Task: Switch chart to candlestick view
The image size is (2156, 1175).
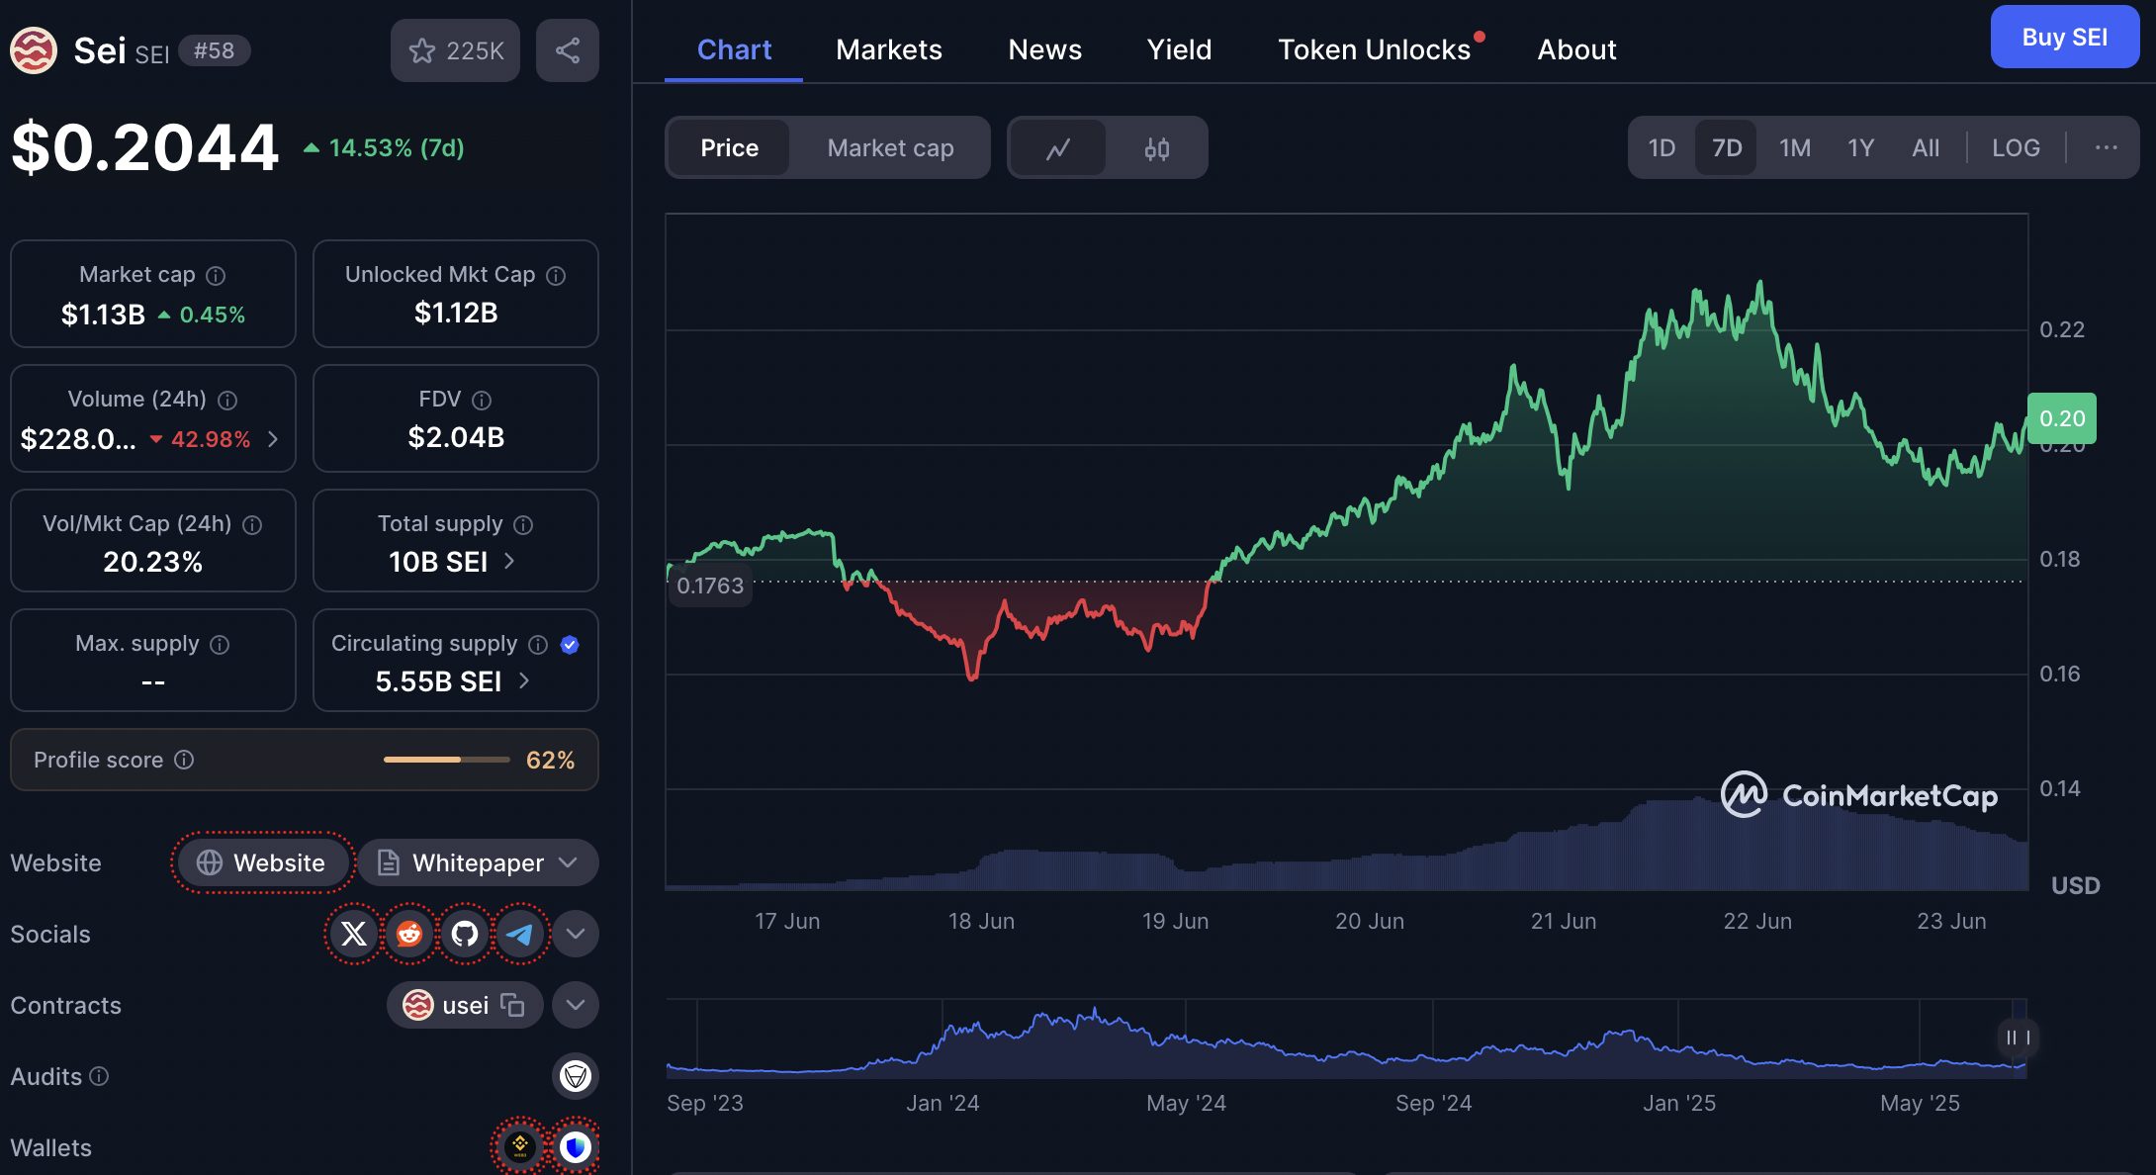Action: [1156, 148]
